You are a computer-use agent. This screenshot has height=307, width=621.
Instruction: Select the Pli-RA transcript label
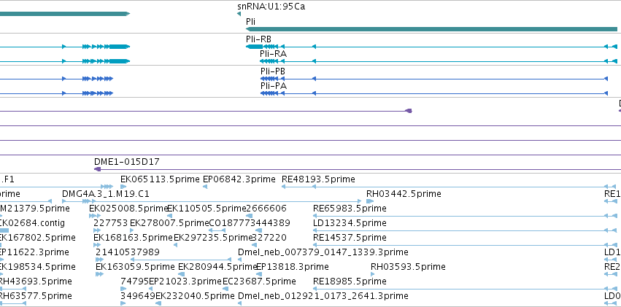(x=273, y=54)
